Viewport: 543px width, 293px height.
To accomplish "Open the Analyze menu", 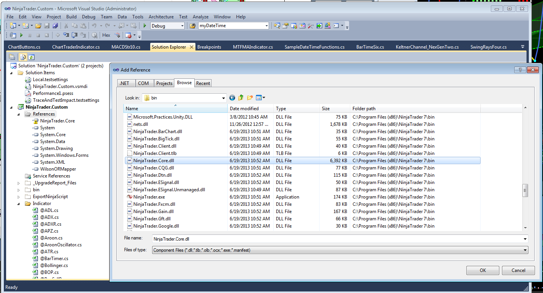I will coord(200,17).
